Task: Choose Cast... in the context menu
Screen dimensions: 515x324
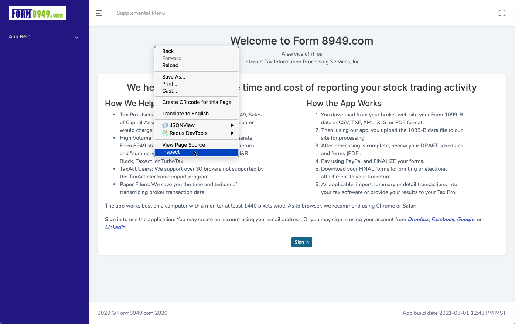Action: tap(197, 91)
